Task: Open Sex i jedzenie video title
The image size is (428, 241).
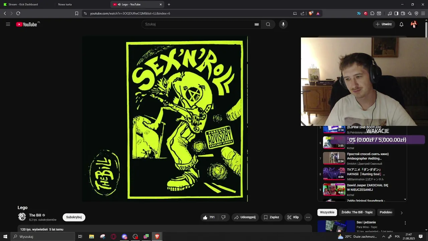Action: tap(366, 222)
